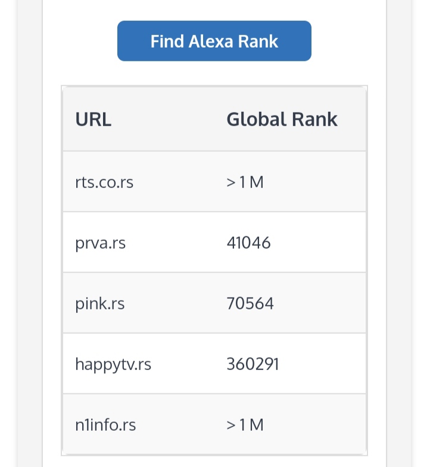Select the pink.rs URL cell
The height and width of the screenshot is (467, 427).
(x=100, y=303)
